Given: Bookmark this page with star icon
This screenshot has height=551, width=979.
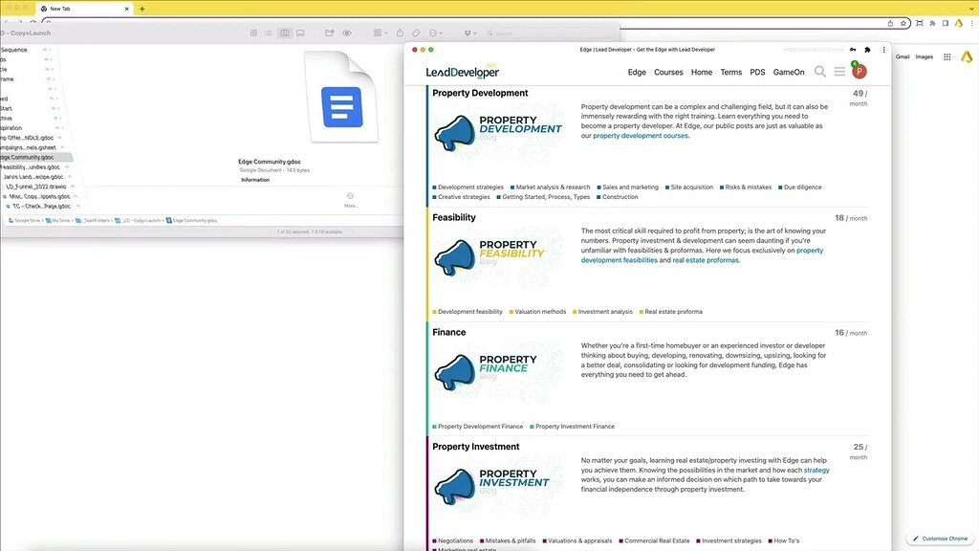Looking at the screenshot, I should (x=903, y=23).
